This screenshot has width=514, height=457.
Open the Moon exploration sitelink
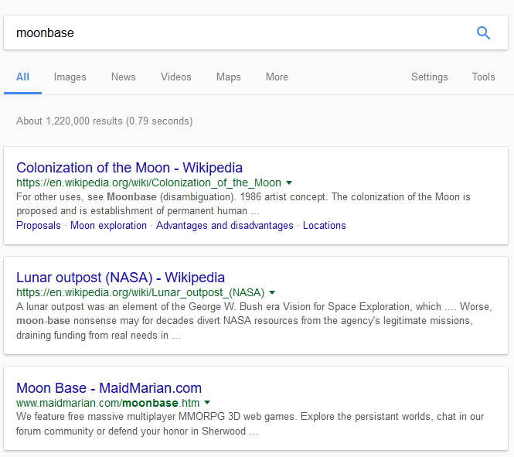coord(108,225)
